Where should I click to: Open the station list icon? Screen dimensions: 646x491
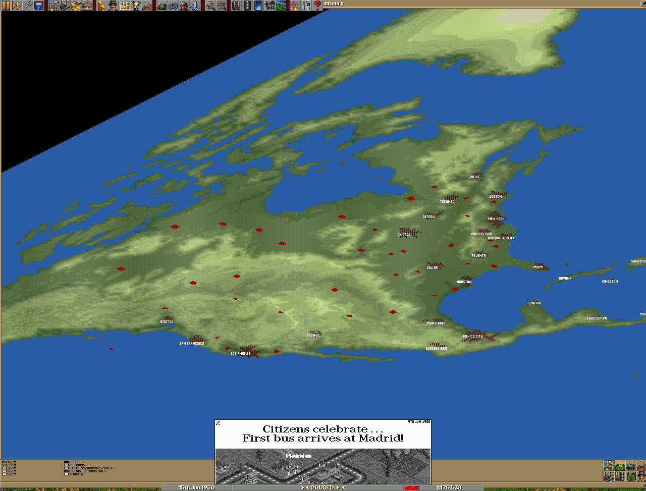point(87,6)
